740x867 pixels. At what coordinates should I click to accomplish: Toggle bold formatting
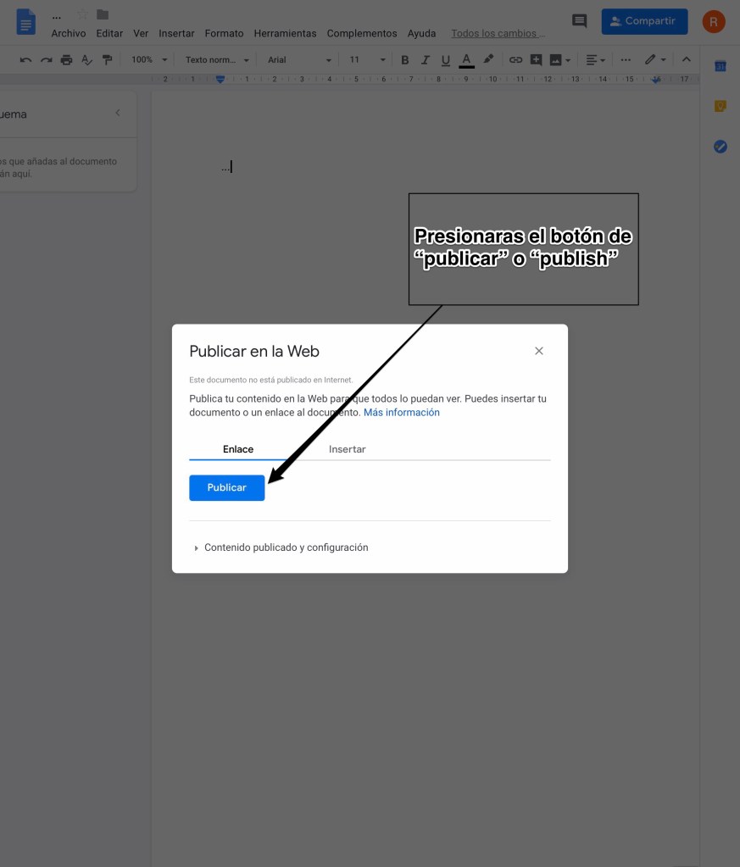pyautogui.click(x=404, y=60)
